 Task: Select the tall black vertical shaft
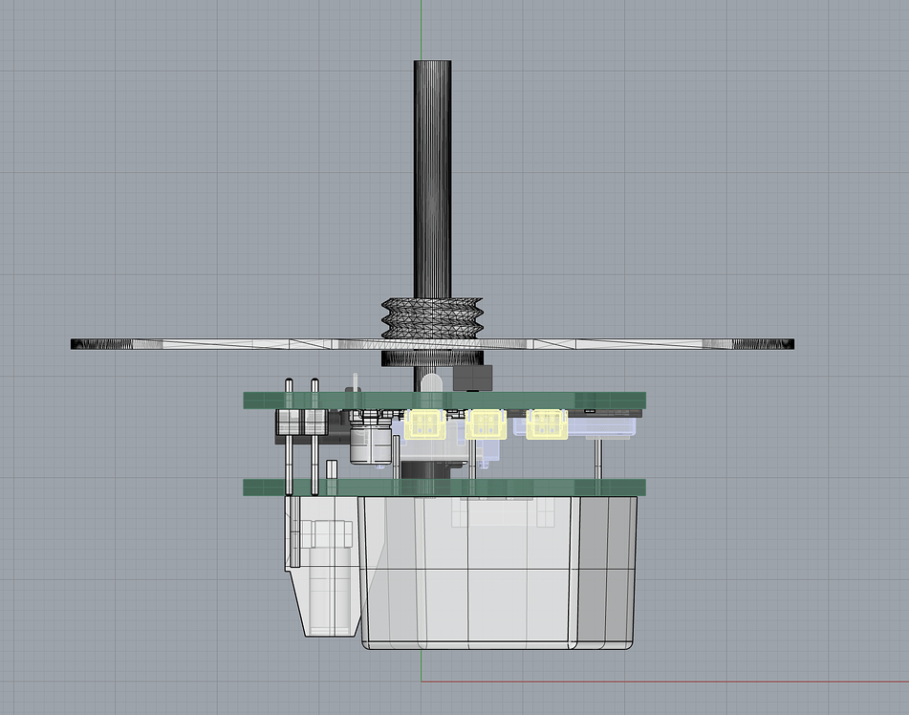432,180
